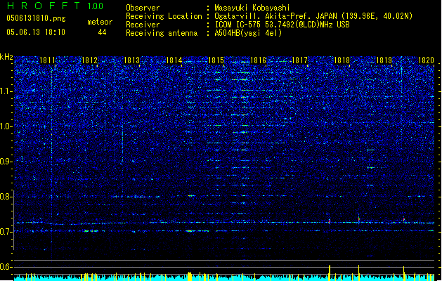Click observer name Masayuki Kobayashi
This screenshot has height=281, width=442.
(x=252, y=8)
